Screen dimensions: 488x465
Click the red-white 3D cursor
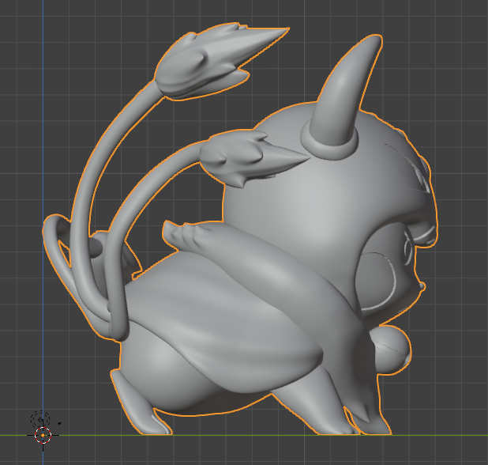(x=43, y=435)
